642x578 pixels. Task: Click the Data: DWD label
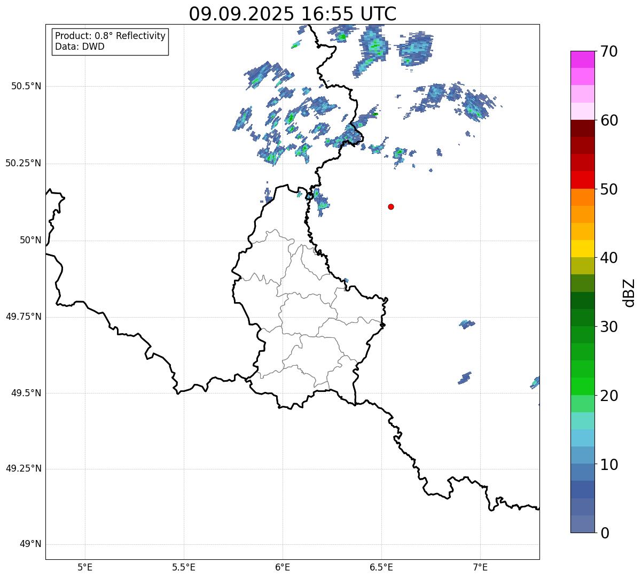[x=80, y=47]
